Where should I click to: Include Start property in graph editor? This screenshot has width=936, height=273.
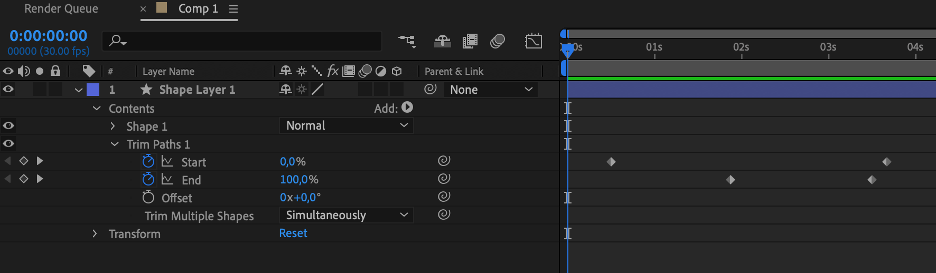click(167, 161)
